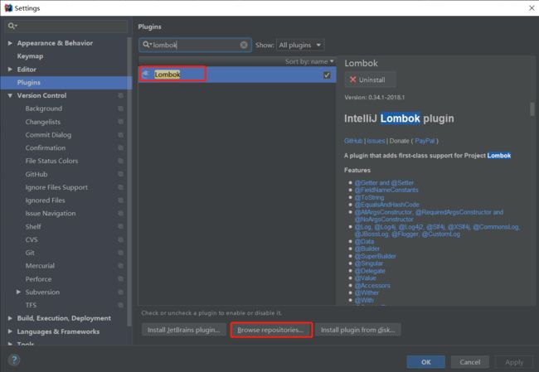The image size is (539, 372).
Task: Click project-level icon beside Subversion
Action: [121, 292]
